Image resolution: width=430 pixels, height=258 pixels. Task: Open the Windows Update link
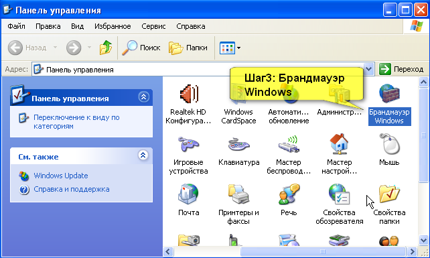[x=61, y=176]
